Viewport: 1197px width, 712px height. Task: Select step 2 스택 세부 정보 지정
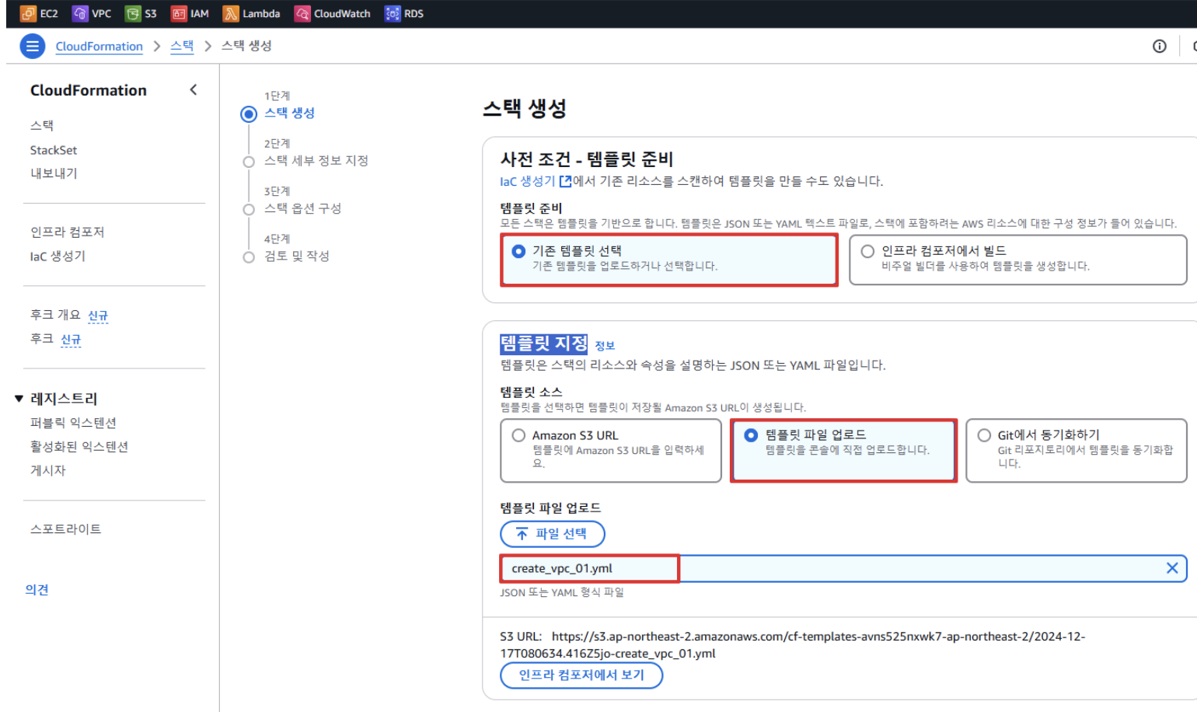[316, 161]
